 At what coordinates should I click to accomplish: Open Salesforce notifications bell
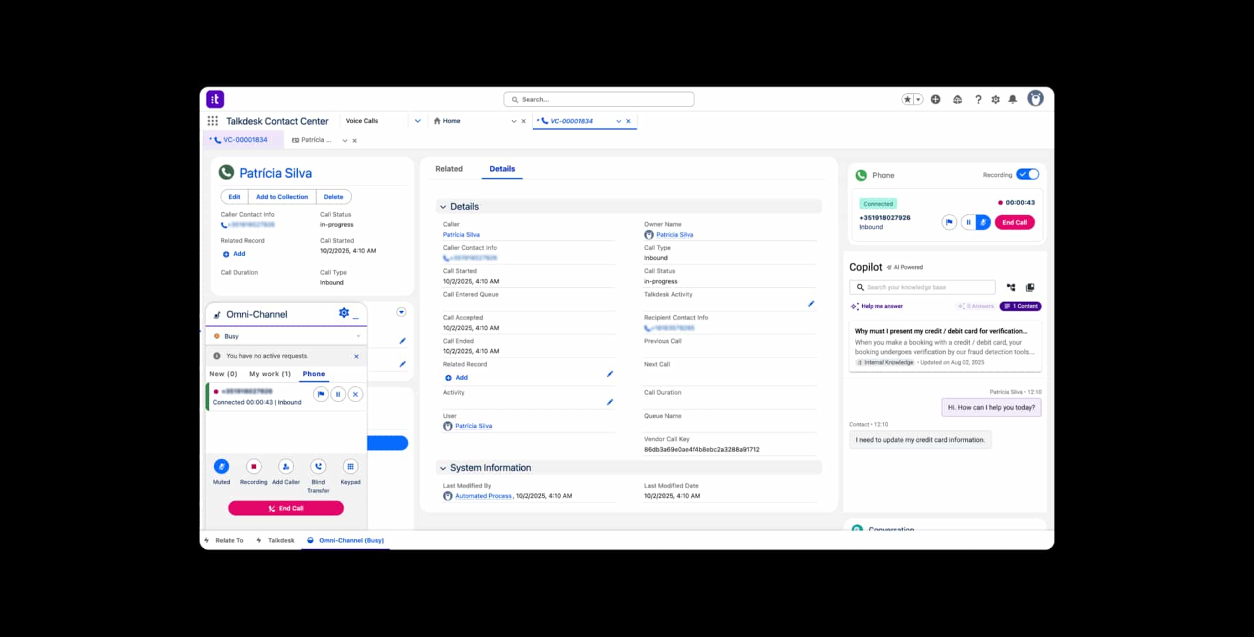[x=1012, y=99]
